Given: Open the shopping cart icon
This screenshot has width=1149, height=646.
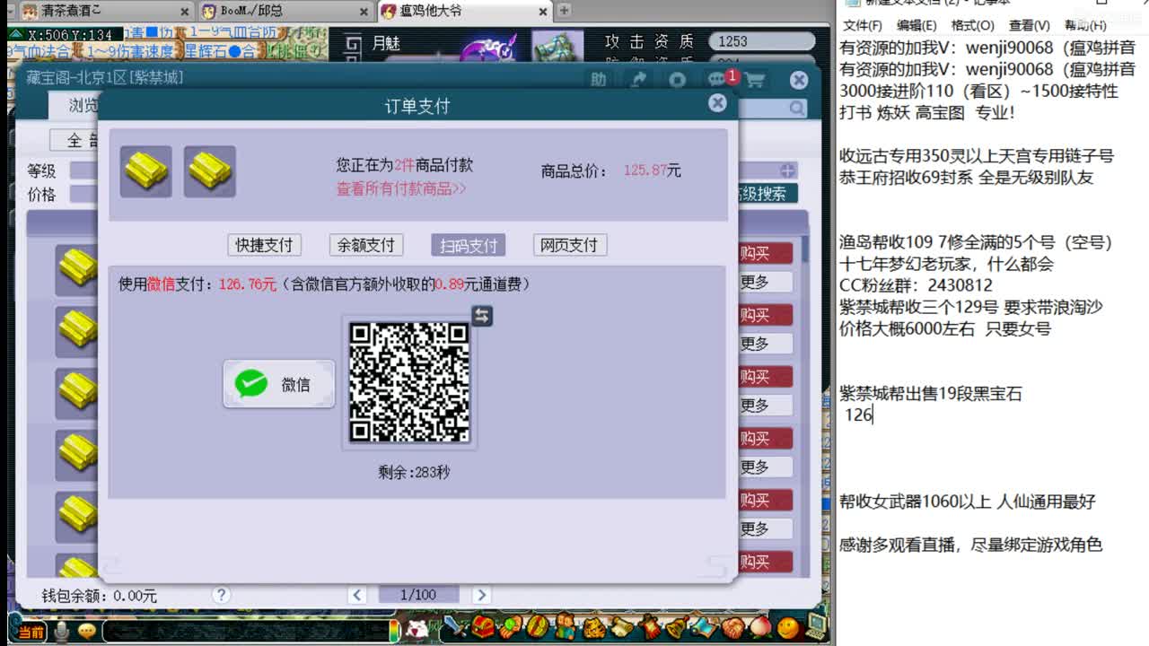Looking at the screenshot, I should tap(755, 80).
